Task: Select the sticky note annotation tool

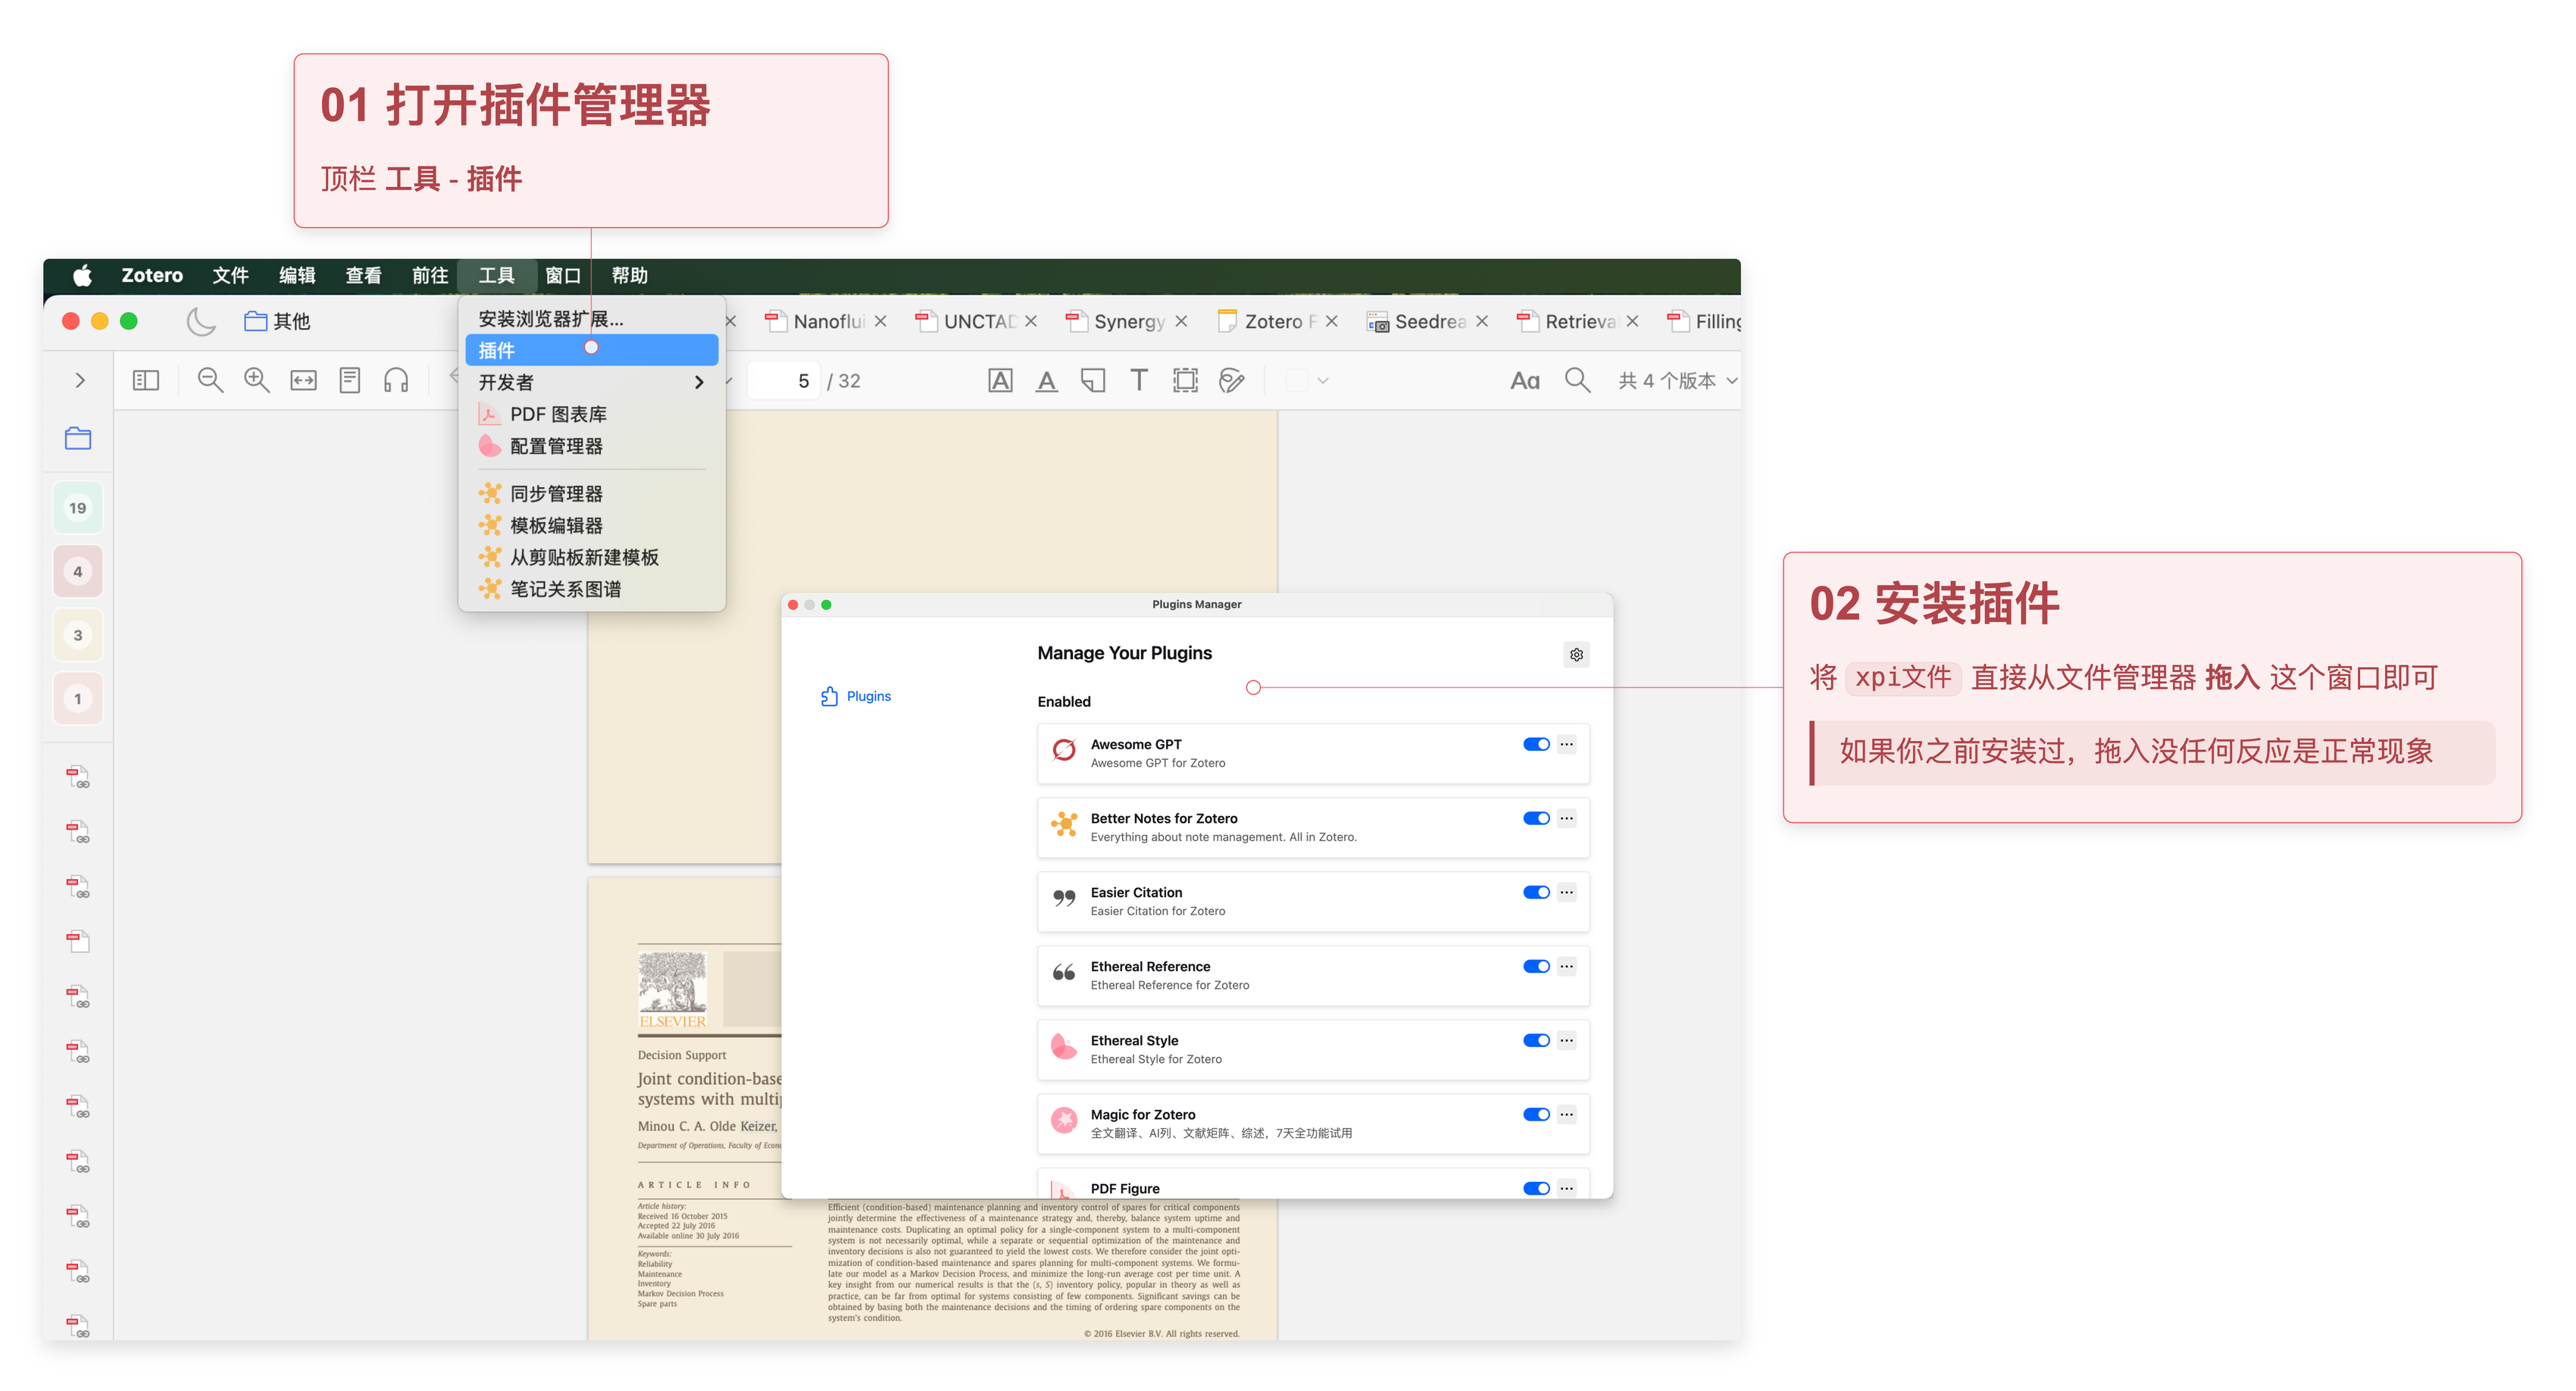Action: (x=1093, y=380)
